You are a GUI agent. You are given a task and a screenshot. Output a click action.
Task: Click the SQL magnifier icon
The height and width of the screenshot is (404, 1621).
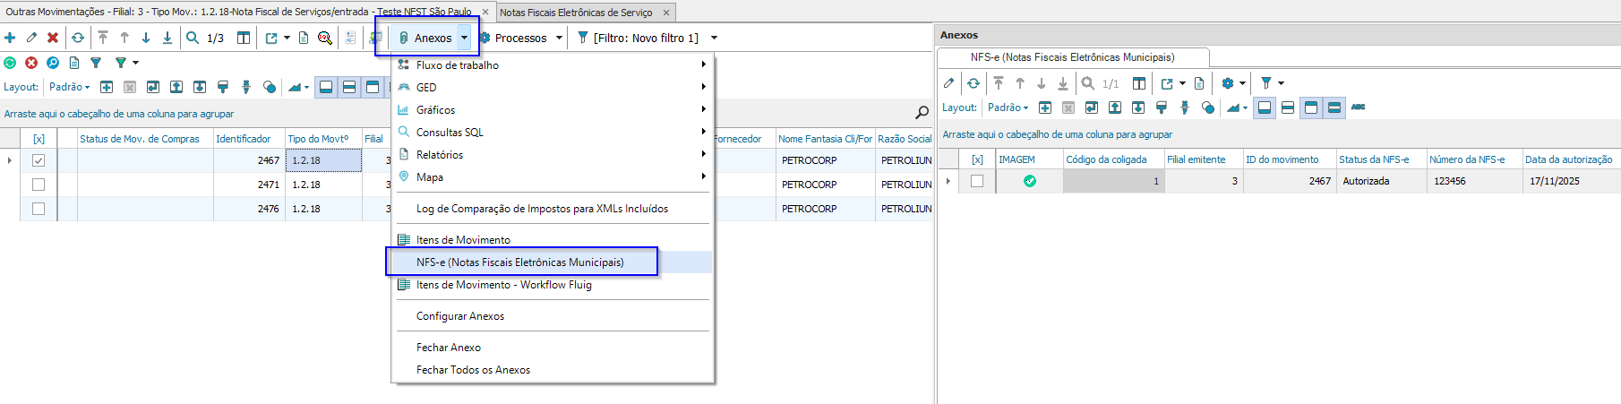click(325, 38)
